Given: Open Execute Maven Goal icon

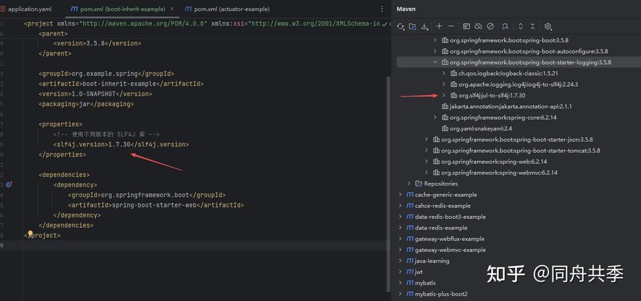Looking at the screenshot, I should click(466, 26).
